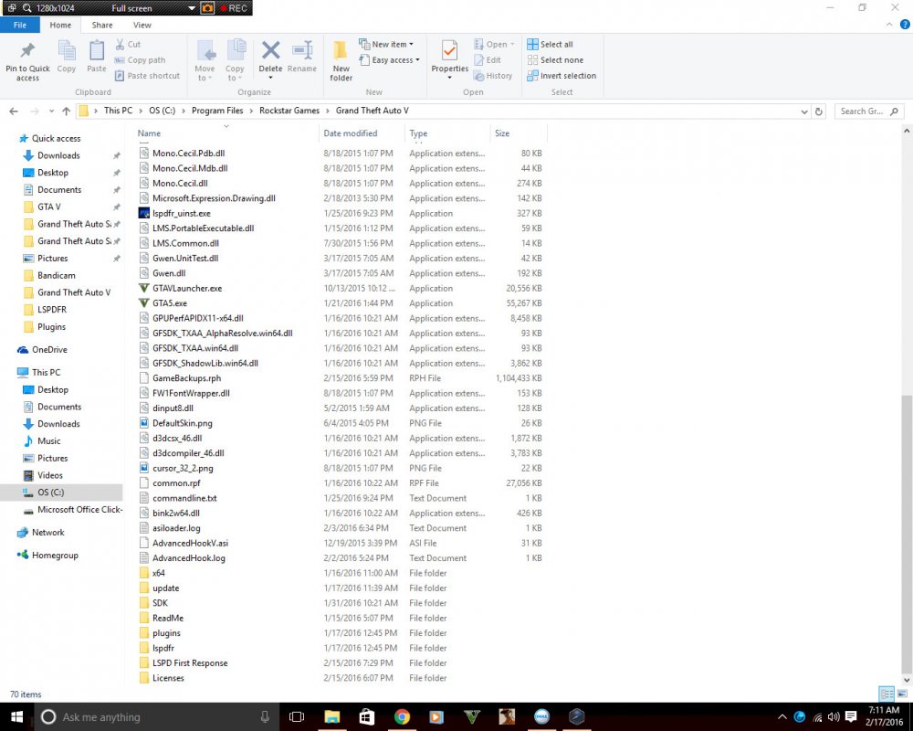This screenshot has width=913, height=731.
Task: Create a New folder from ribbon
Action: [x=341, y=60]
